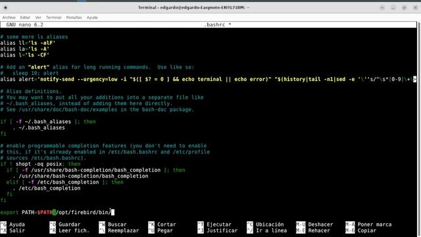
Task: Click the ^K Cortar shortcut label
Action: pos(162,224)
